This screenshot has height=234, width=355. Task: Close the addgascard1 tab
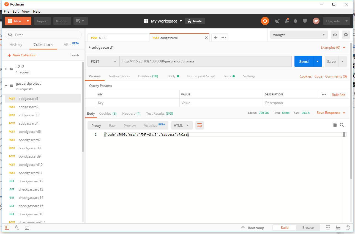(x=206, y=38)
